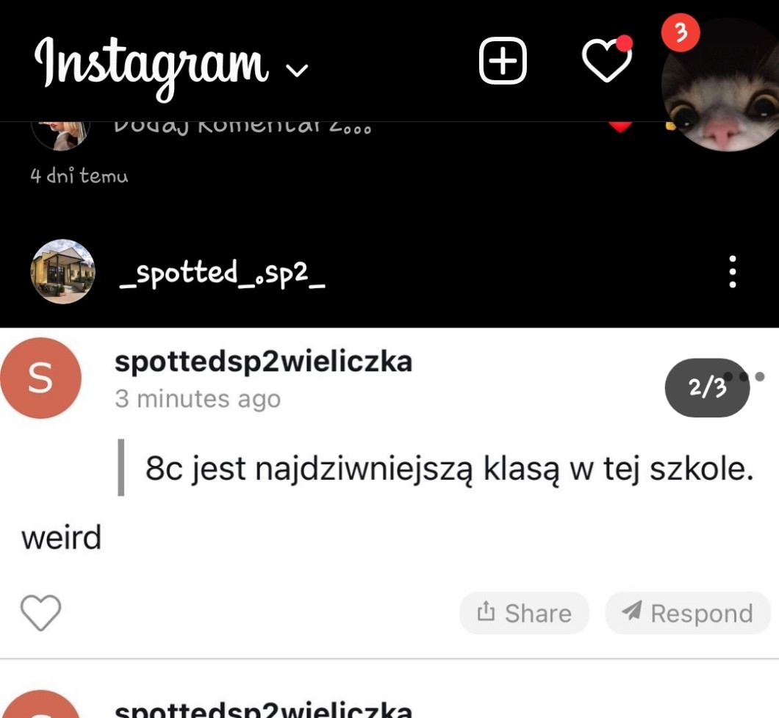This screenshot has height=718, width=779.
Task: Open the red 3 notification badge
Action: point(681,33)
